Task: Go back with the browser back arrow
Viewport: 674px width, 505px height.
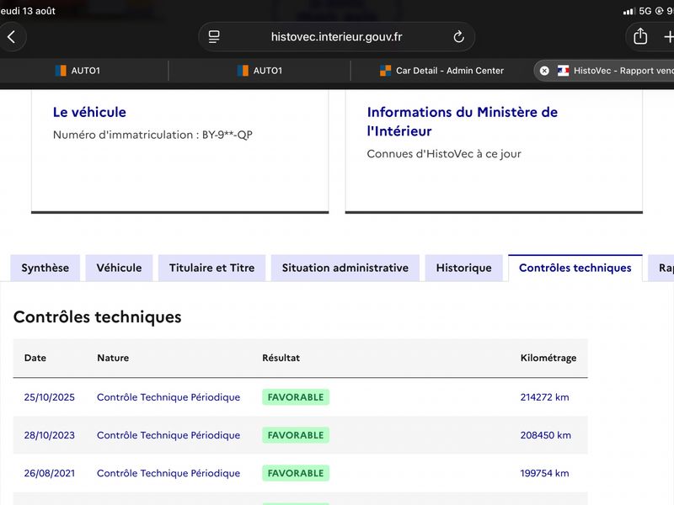Action: click(12, 37)
